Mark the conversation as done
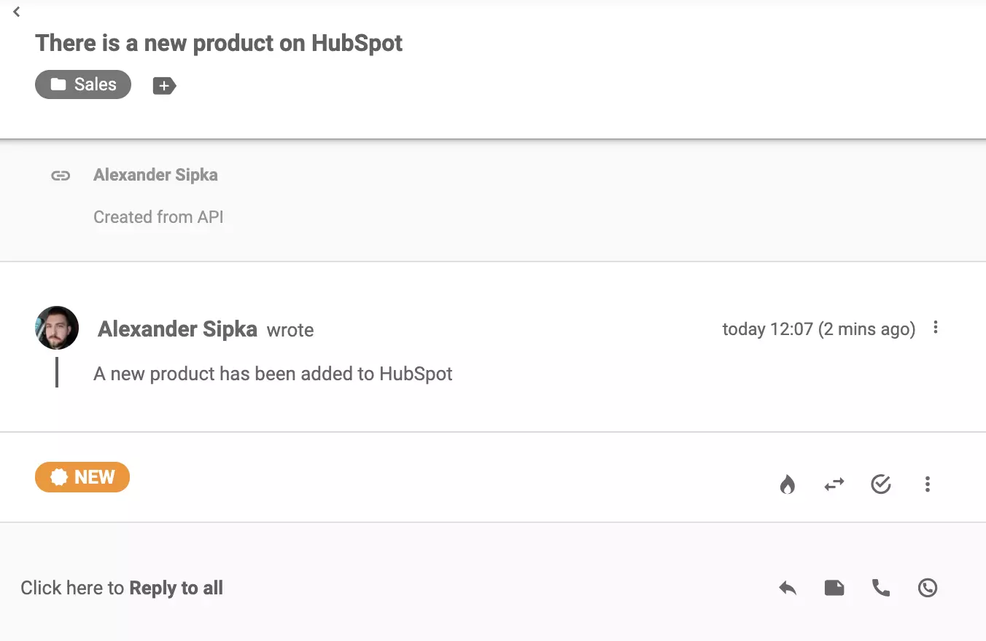Screen dimensions: 986x641 tap(881, 484)
